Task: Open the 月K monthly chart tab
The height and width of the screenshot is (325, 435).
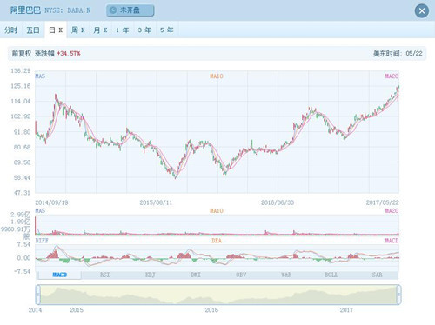Action: [x=100, y=30]
